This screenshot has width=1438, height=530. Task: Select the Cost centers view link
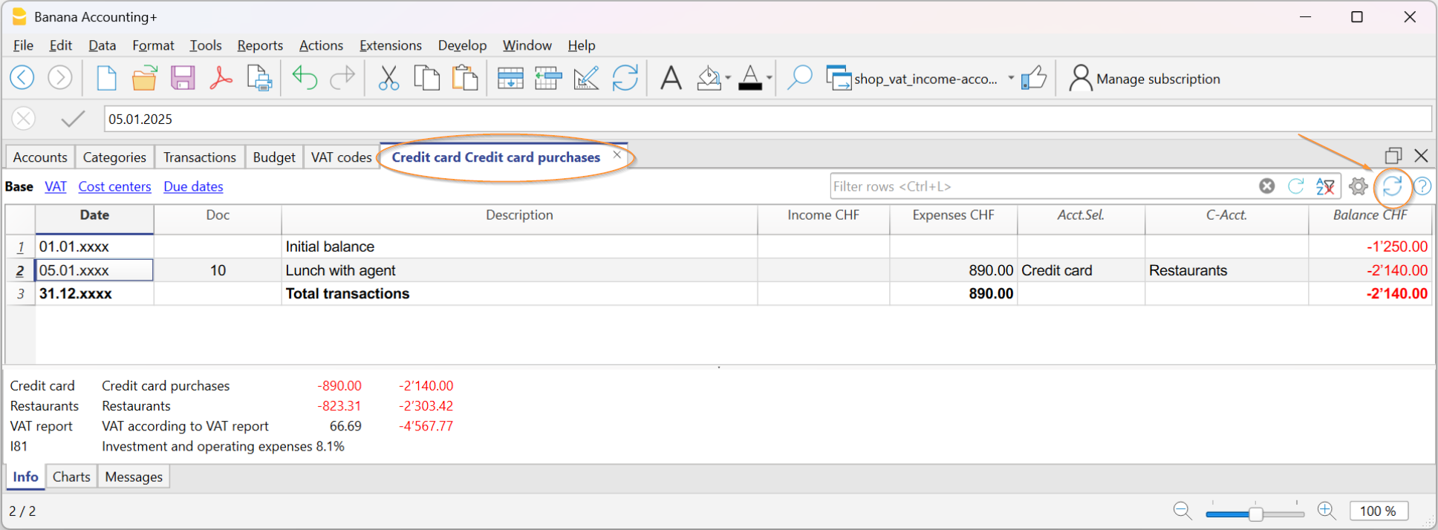pyautogui.click(x=114, y=186)
